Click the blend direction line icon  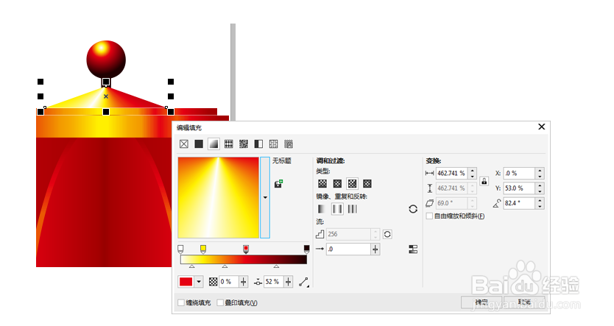[x=304, y=282]
